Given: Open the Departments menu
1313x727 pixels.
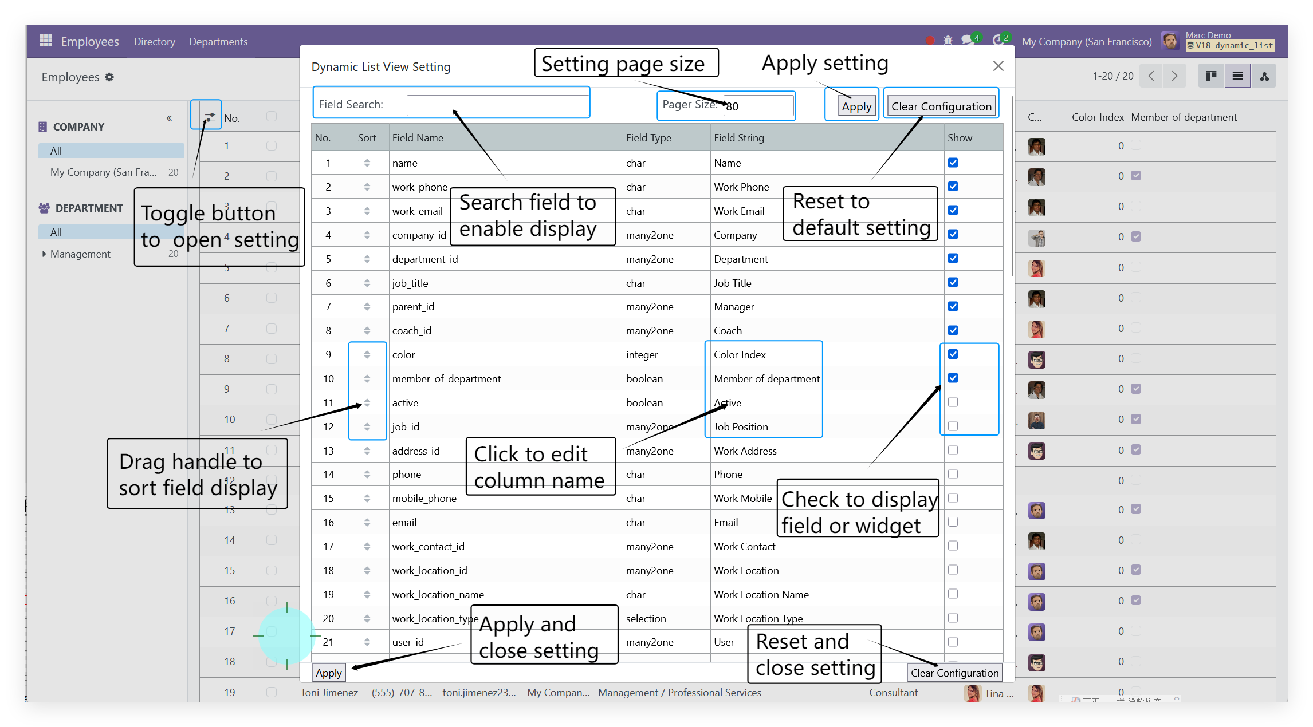Looking at the screenshot, I should click(x=218, y=41).
